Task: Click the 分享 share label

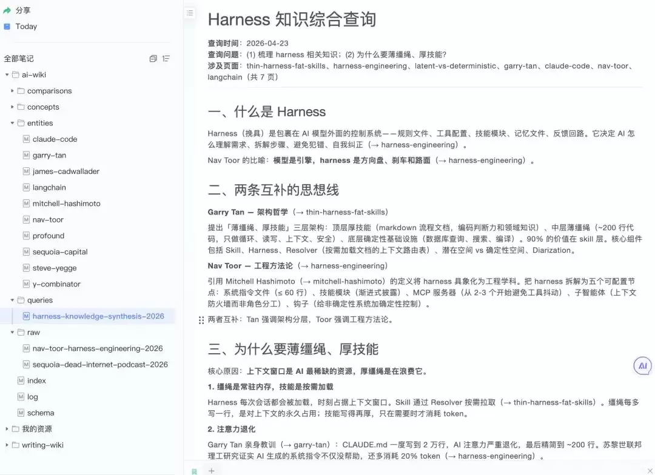Action: tap(23, 10)
